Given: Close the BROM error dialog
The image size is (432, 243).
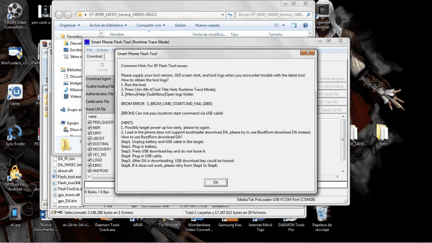Looking at the screenshot, I should click(308, 53).
